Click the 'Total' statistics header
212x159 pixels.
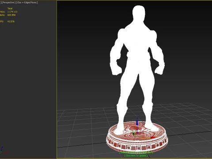click(10, 8)
